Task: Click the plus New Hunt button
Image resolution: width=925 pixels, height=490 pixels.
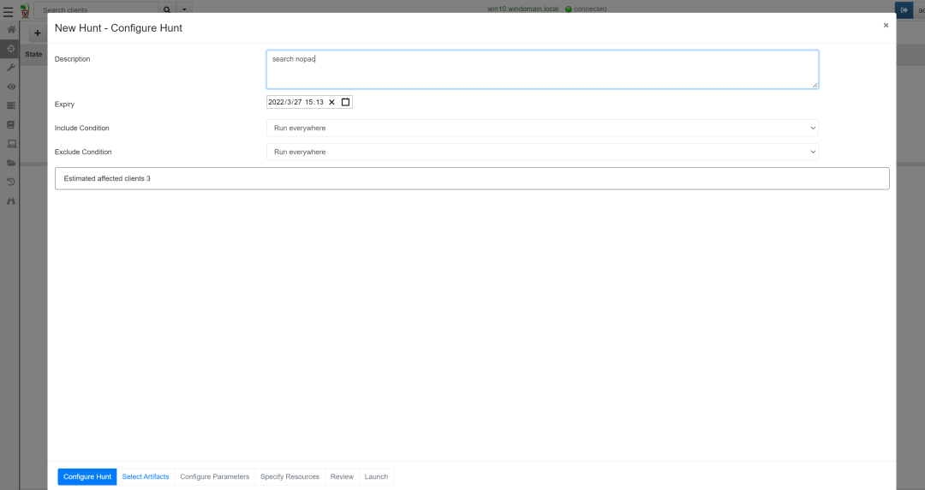Action: pos(37,33)
